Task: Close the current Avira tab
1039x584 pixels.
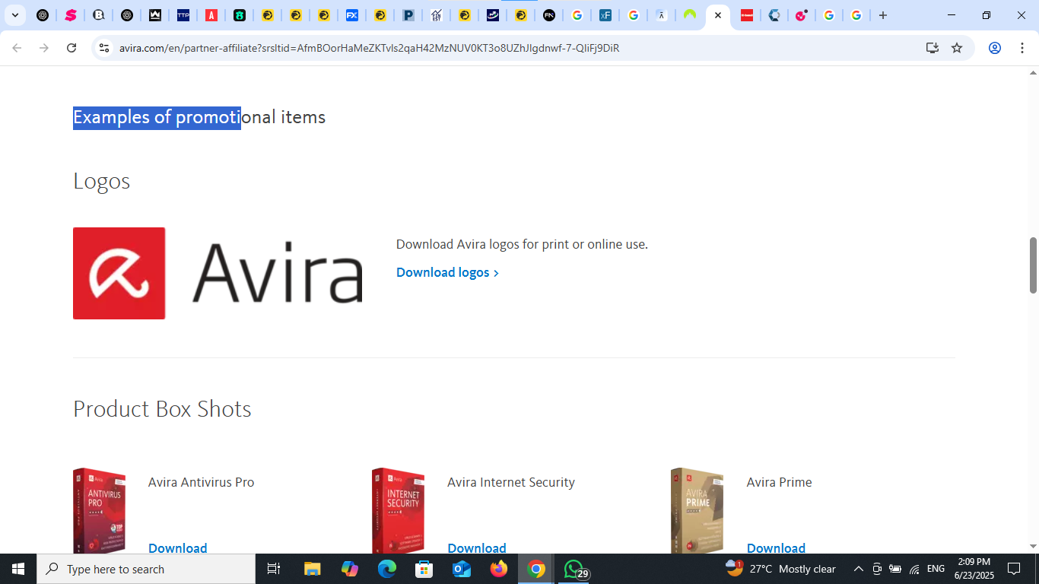Action: point(717,15)
